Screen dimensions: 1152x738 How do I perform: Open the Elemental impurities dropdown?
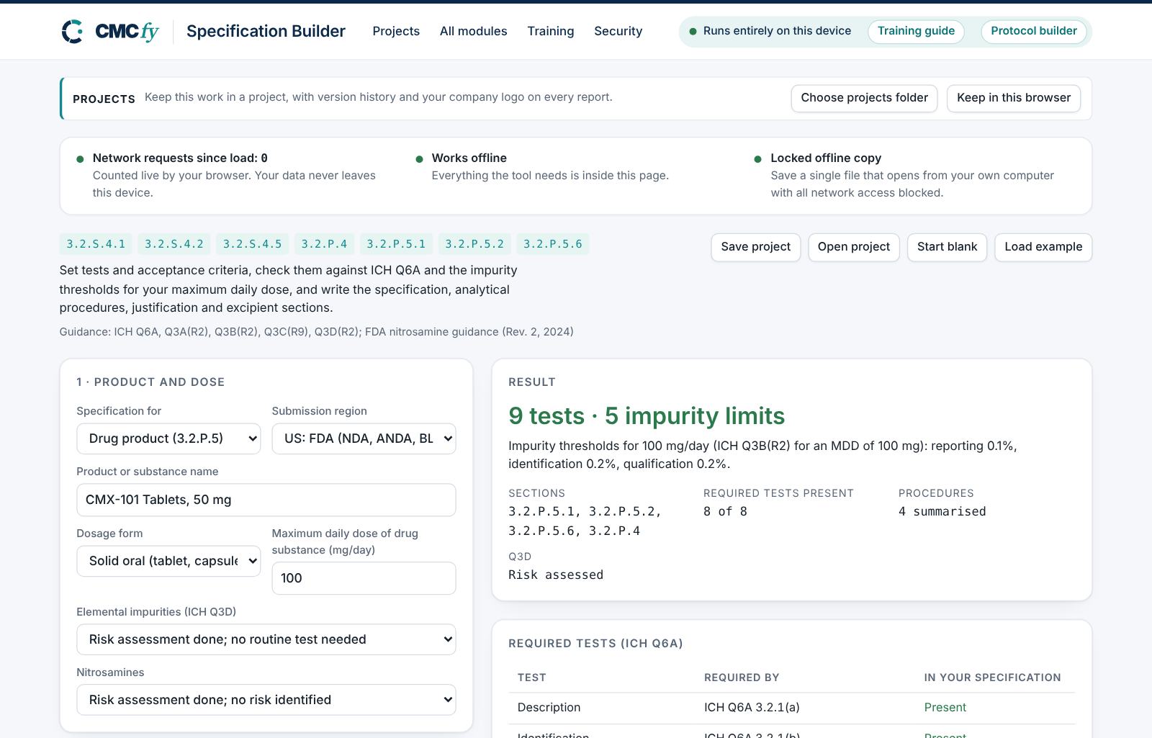(266, 639)
